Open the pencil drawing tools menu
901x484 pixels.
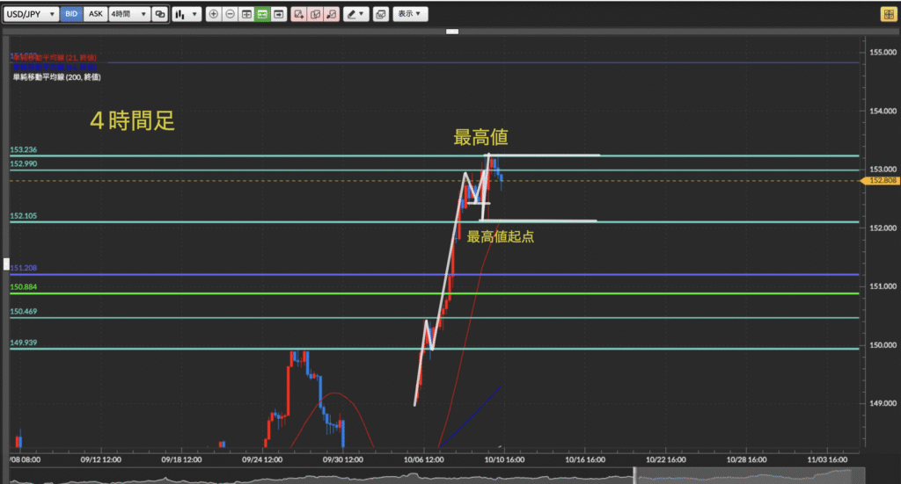tap(355, 14)
